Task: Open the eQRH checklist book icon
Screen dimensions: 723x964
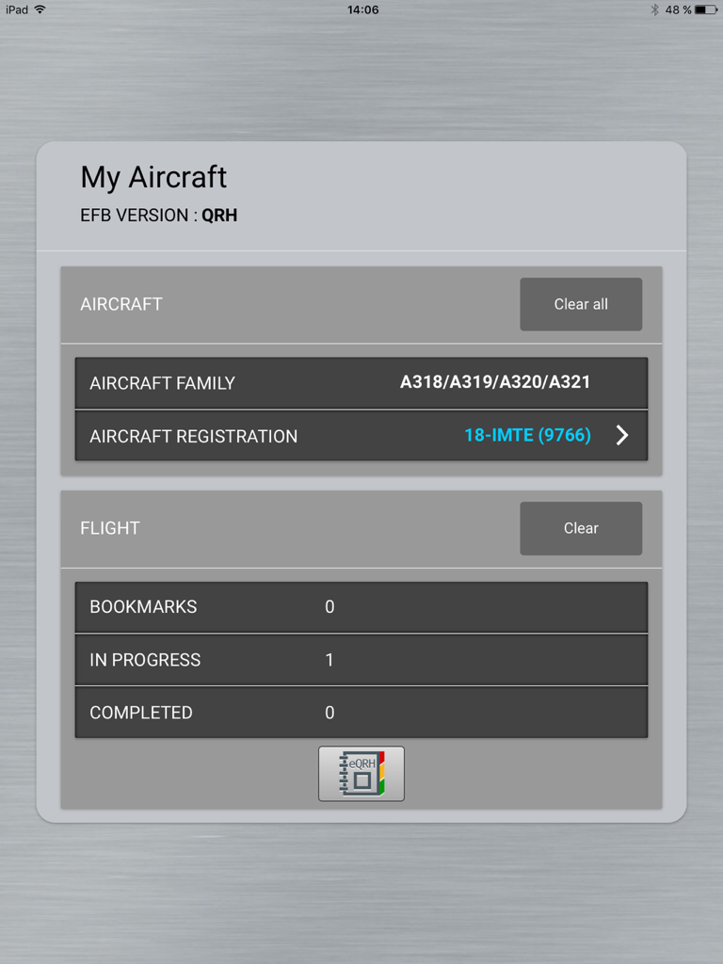Action: (x=361, y=774)
